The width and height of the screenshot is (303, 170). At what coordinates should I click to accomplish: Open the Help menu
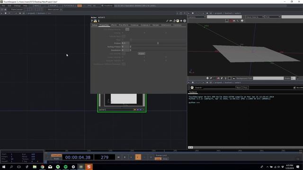coord(25,6)
